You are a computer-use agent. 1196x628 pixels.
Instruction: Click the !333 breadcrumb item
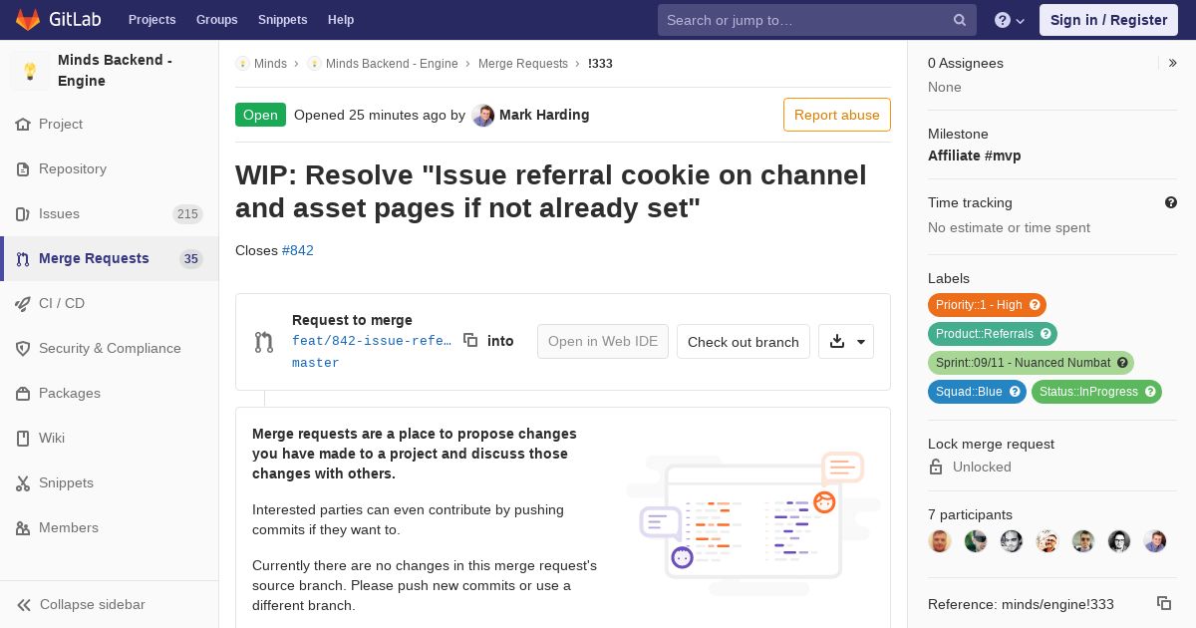click(x=600, y=63)
